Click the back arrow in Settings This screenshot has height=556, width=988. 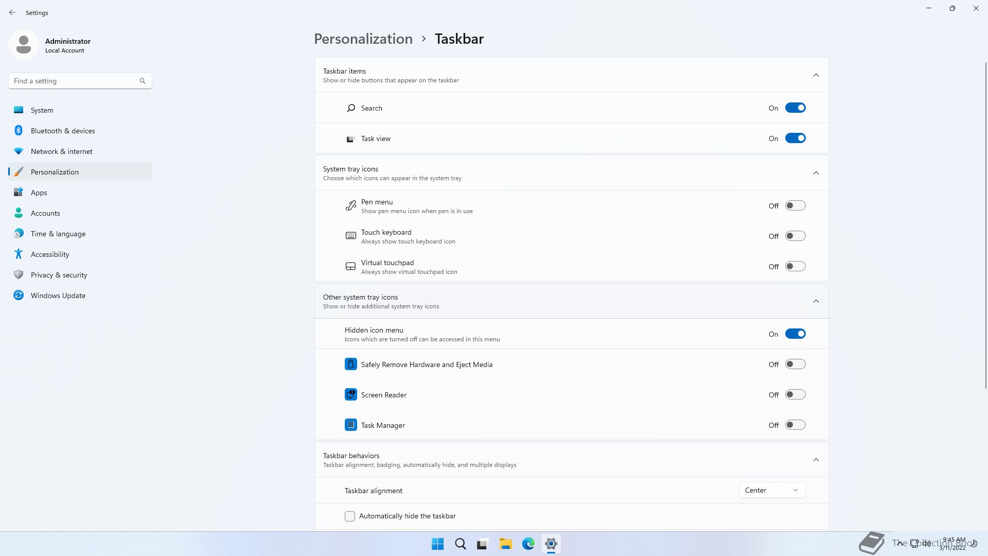(12, 12)
